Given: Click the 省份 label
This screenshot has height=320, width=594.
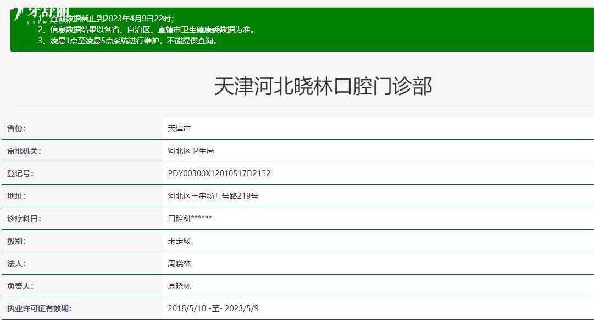Looking at the screenshot, I should click(16, 128).
